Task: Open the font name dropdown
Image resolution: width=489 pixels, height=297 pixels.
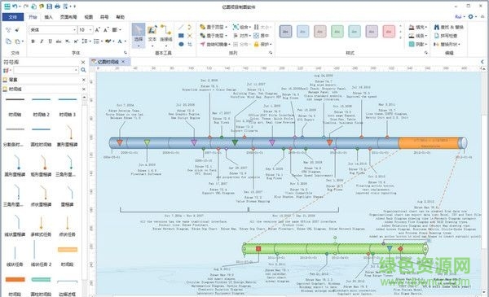Action: pos(53,30)
